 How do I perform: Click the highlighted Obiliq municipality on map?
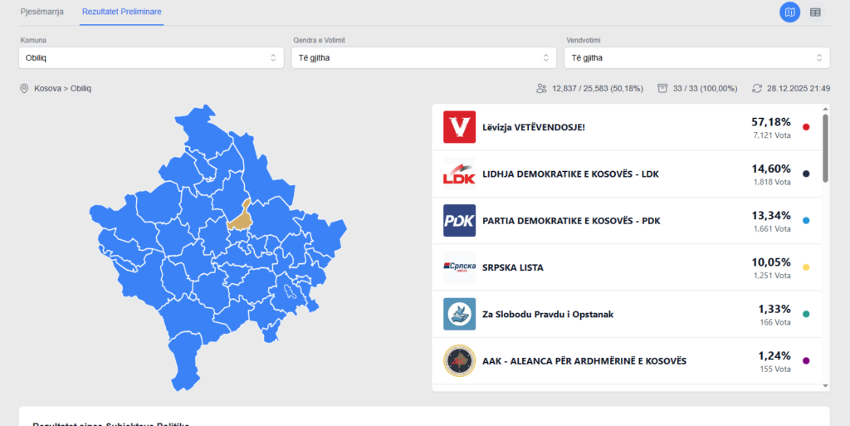241,216
